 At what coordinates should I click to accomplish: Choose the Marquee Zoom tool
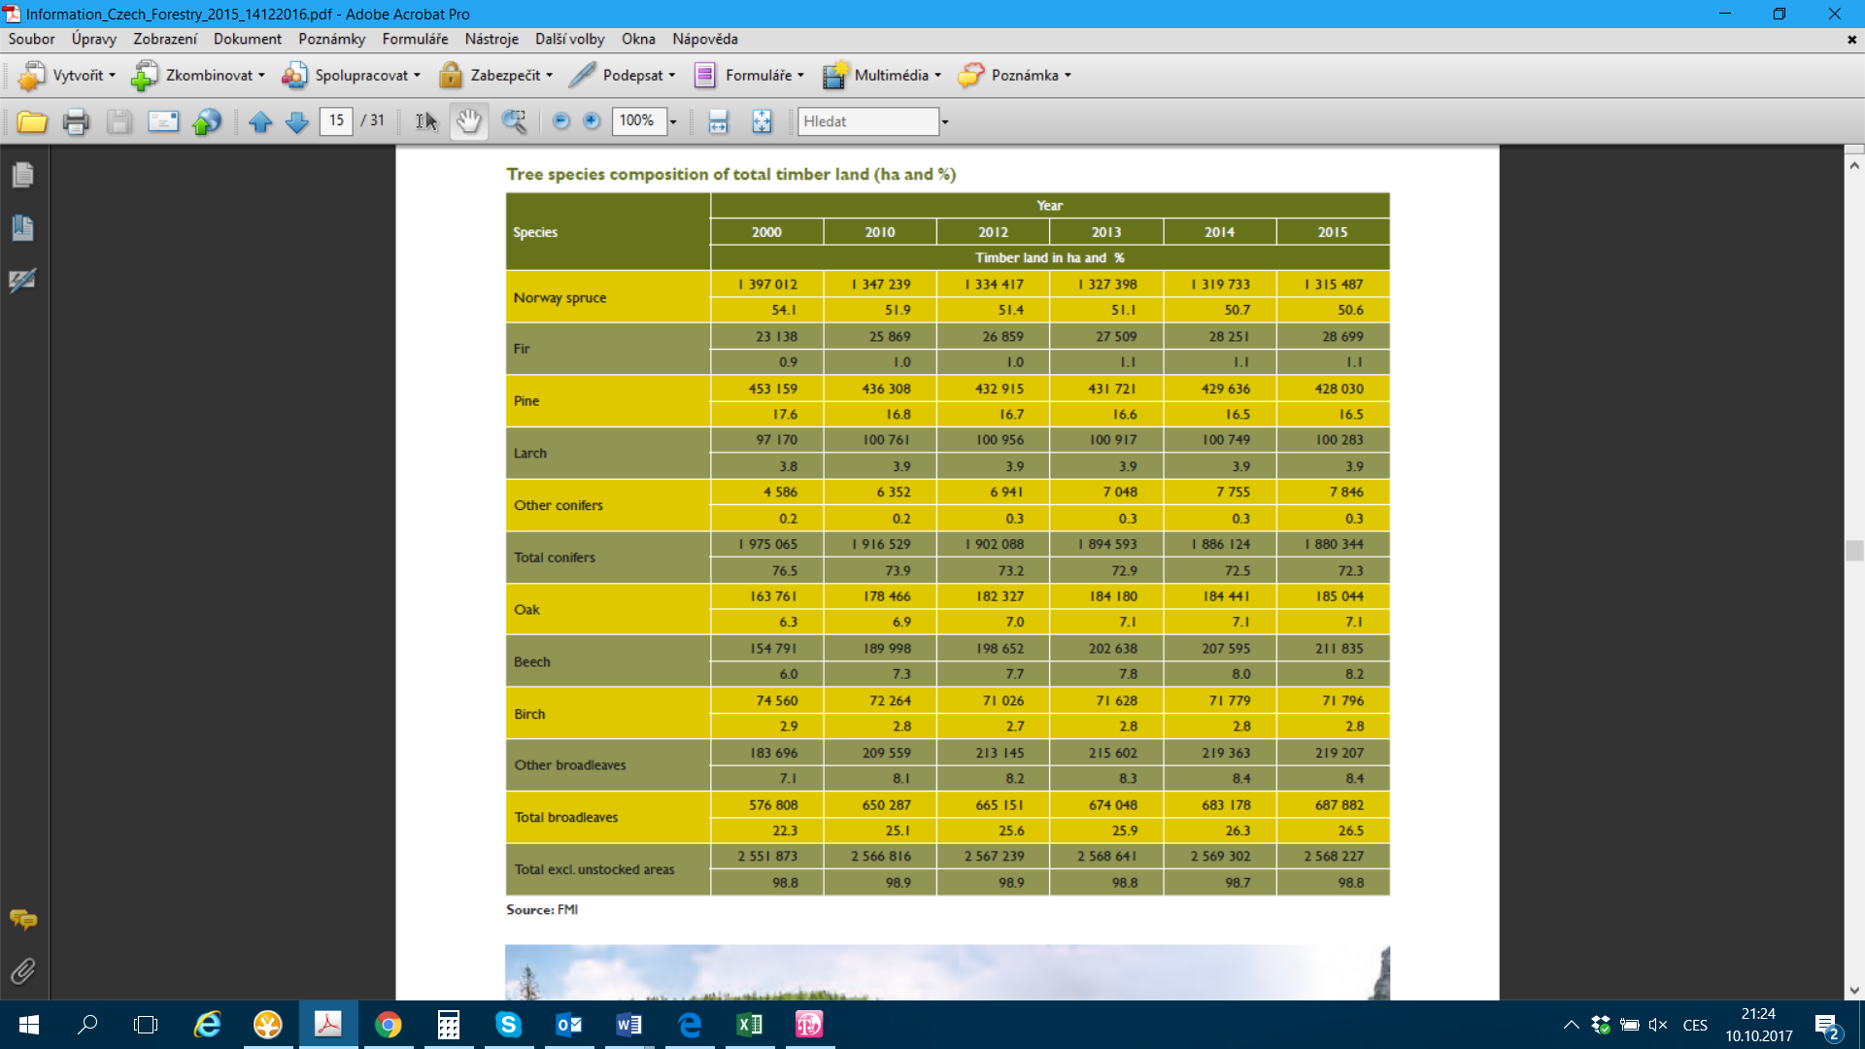pyautogui.click(x=514, y=121)
